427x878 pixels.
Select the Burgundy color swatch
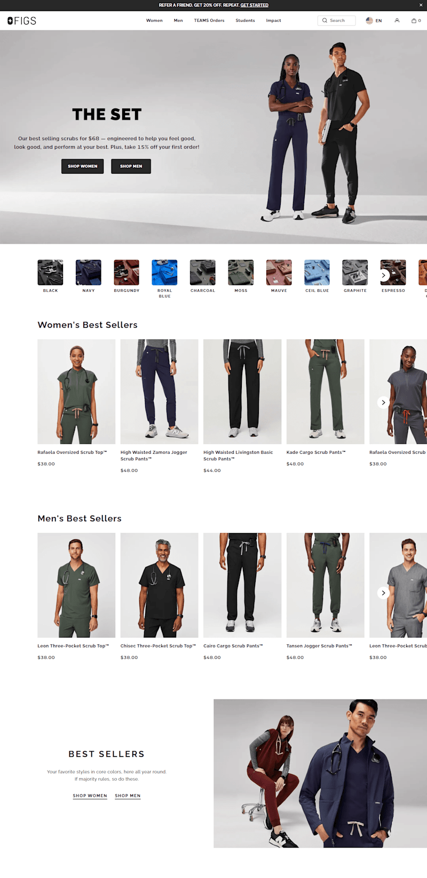click(x=126, y=273)
